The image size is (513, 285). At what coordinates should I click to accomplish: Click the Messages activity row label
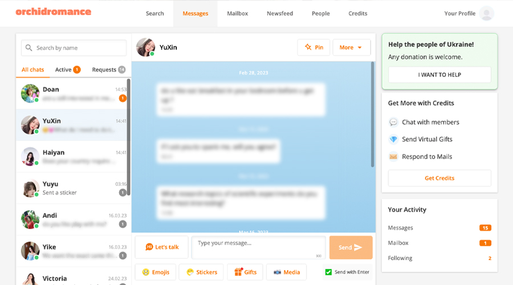[400, 228]
